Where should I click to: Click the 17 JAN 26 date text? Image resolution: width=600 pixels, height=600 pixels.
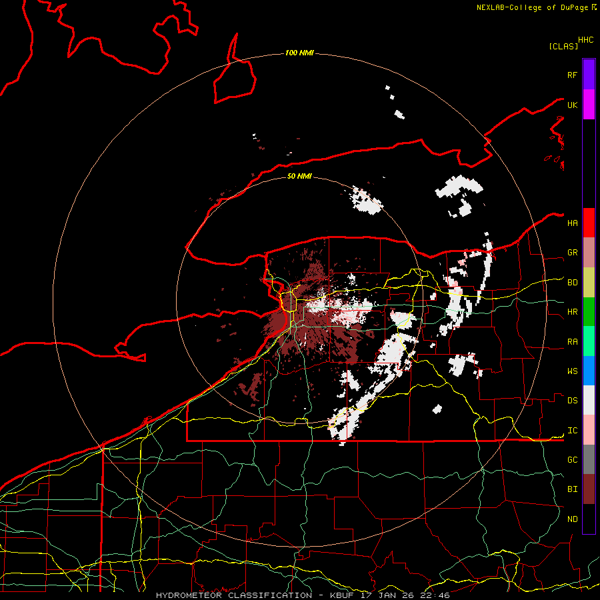coord(387,595)
